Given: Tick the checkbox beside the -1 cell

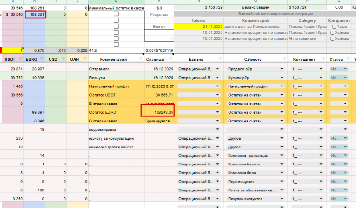Looking at the screenshot, I should coord(116,38).
